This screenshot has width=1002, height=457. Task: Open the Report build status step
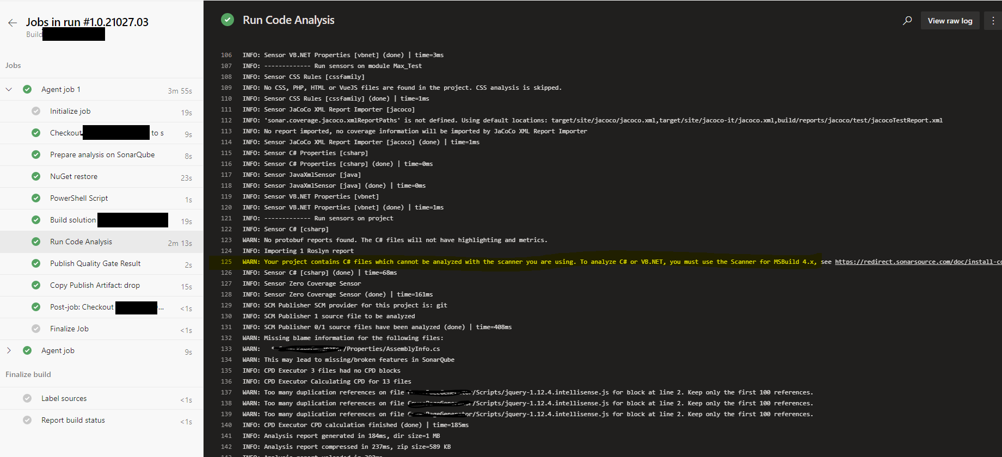(x=73, y=420)
